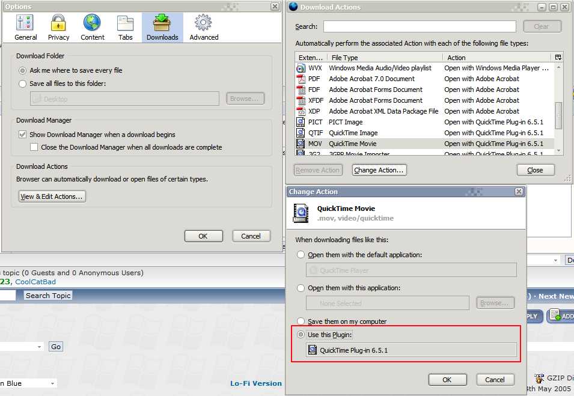This screenshot has width=574, height=396.
Task: Click Adobe Acrobat 7.0 Document text
Action: coord(371,79)
